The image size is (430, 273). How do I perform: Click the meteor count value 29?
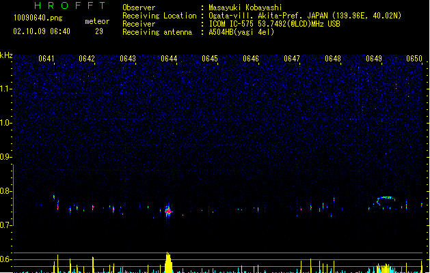(99, 31)
